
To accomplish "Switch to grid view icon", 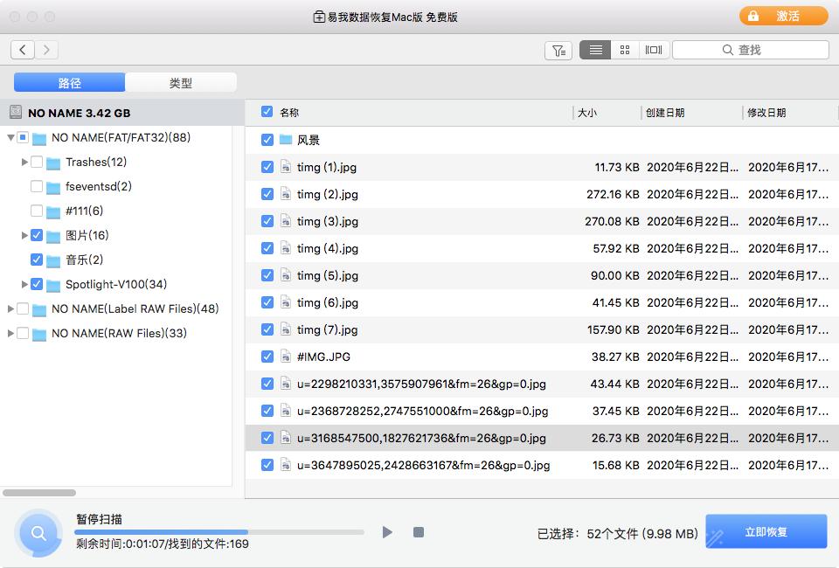I will 625,50.
